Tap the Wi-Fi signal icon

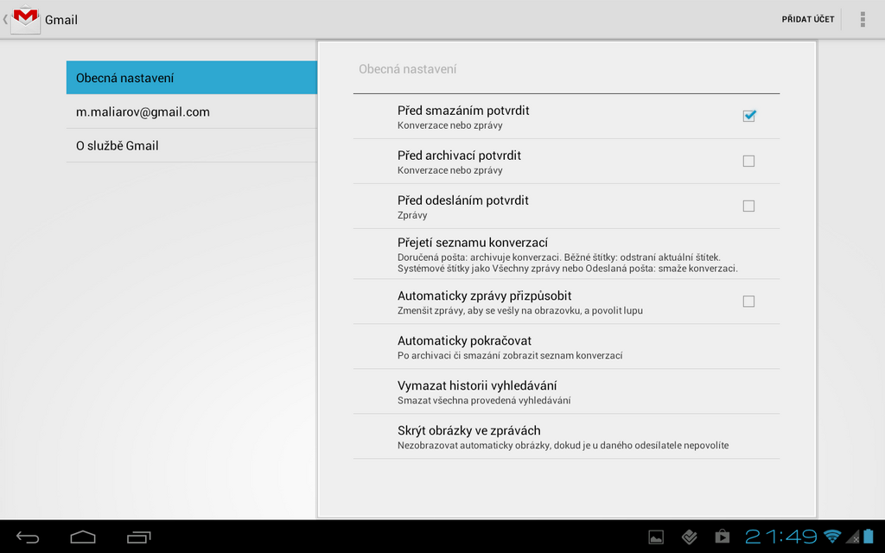832,537
